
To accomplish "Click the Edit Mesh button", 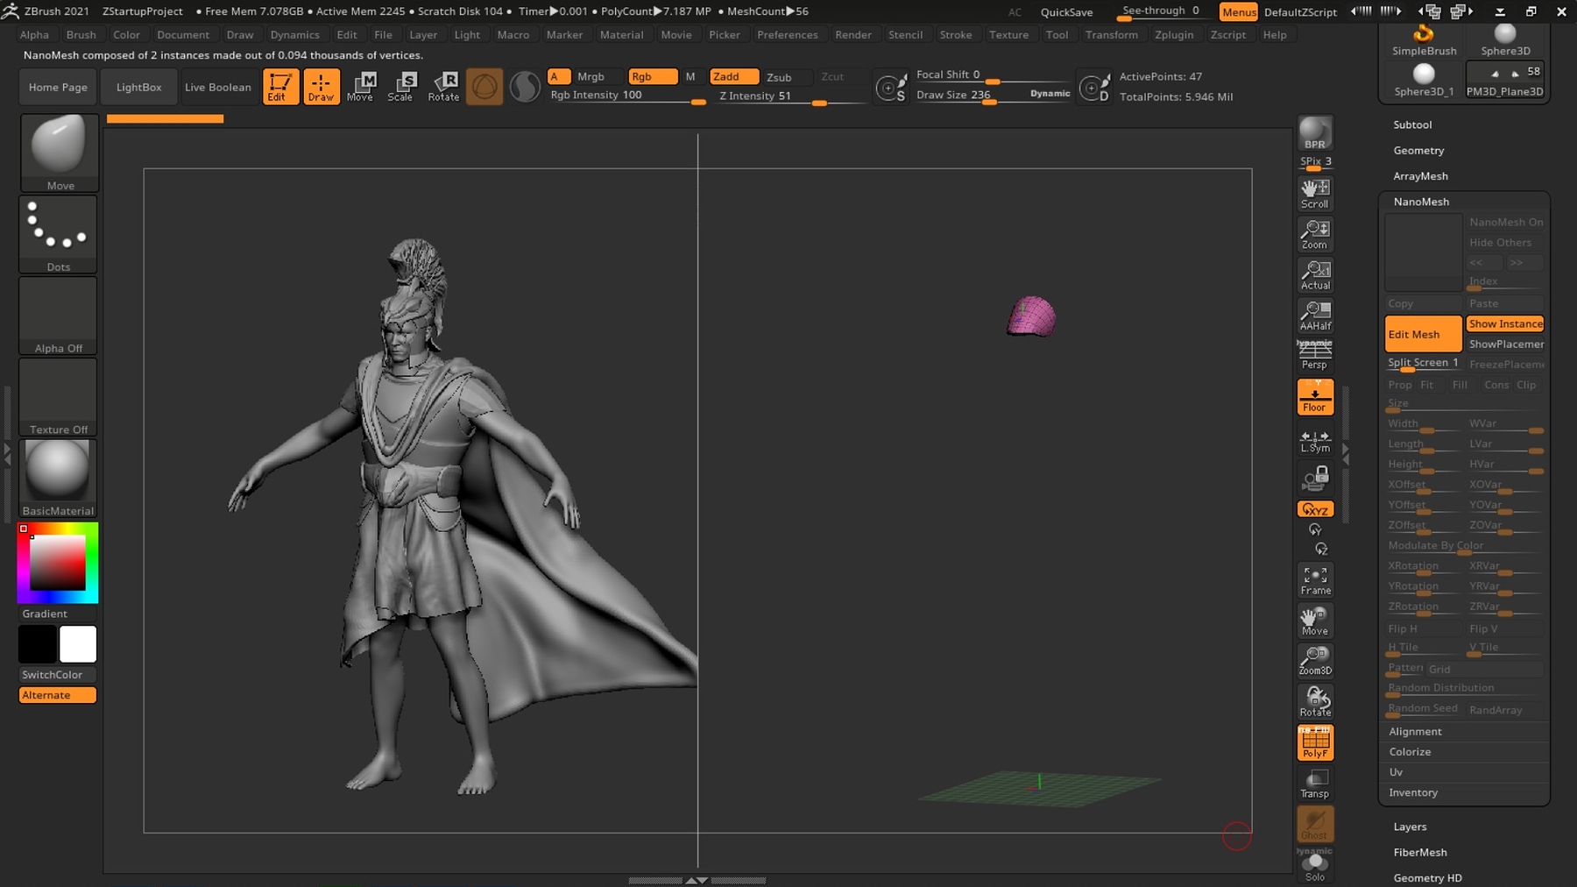I will click(x=1422, y=334).
